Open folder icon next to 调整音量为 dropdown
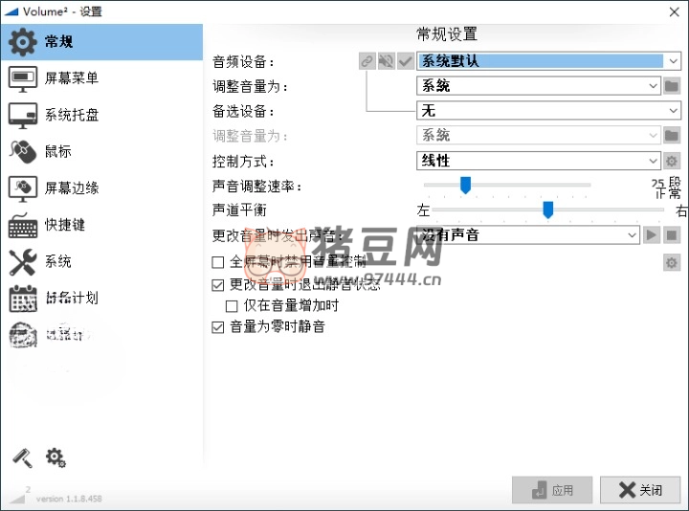The image size is (689, 511). (x=673, y=86)
